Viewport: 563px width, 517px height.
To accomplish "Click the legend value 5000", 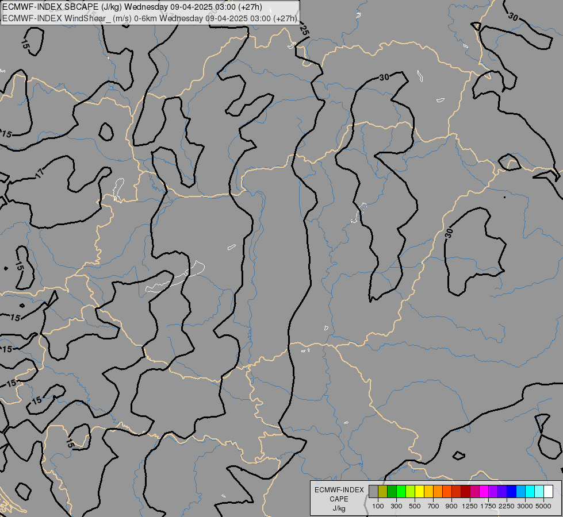I will point(543,506).
